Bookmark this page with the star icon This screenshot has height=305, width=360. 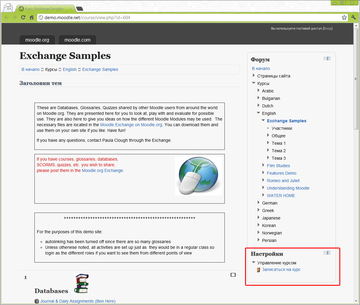344,17
